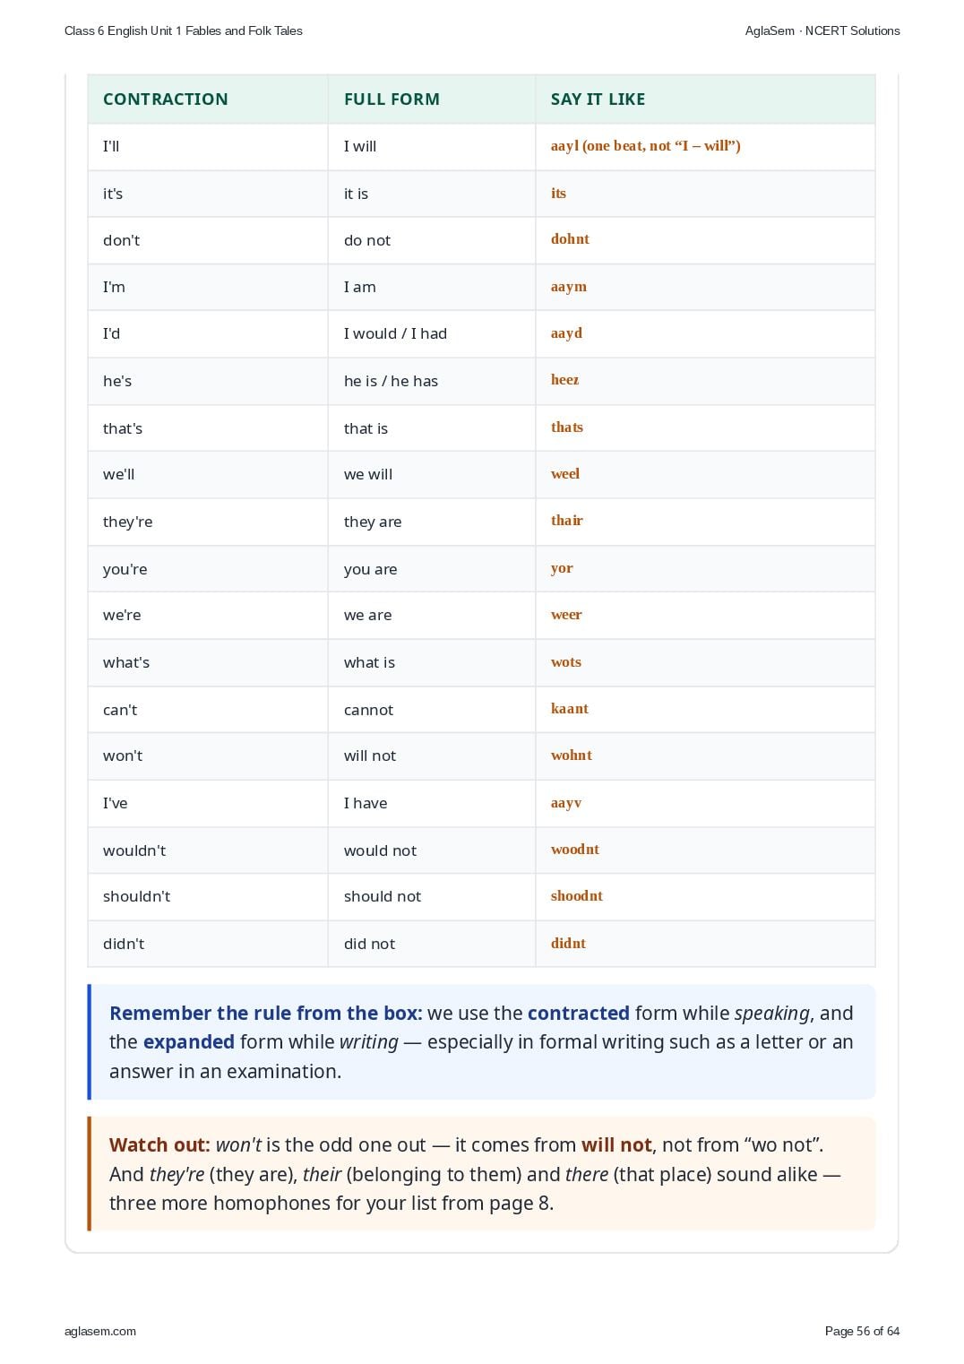Click the 'Remember the rule from the box' heading
Screen dimensions: 964x1364
[x=266, y=1013]
